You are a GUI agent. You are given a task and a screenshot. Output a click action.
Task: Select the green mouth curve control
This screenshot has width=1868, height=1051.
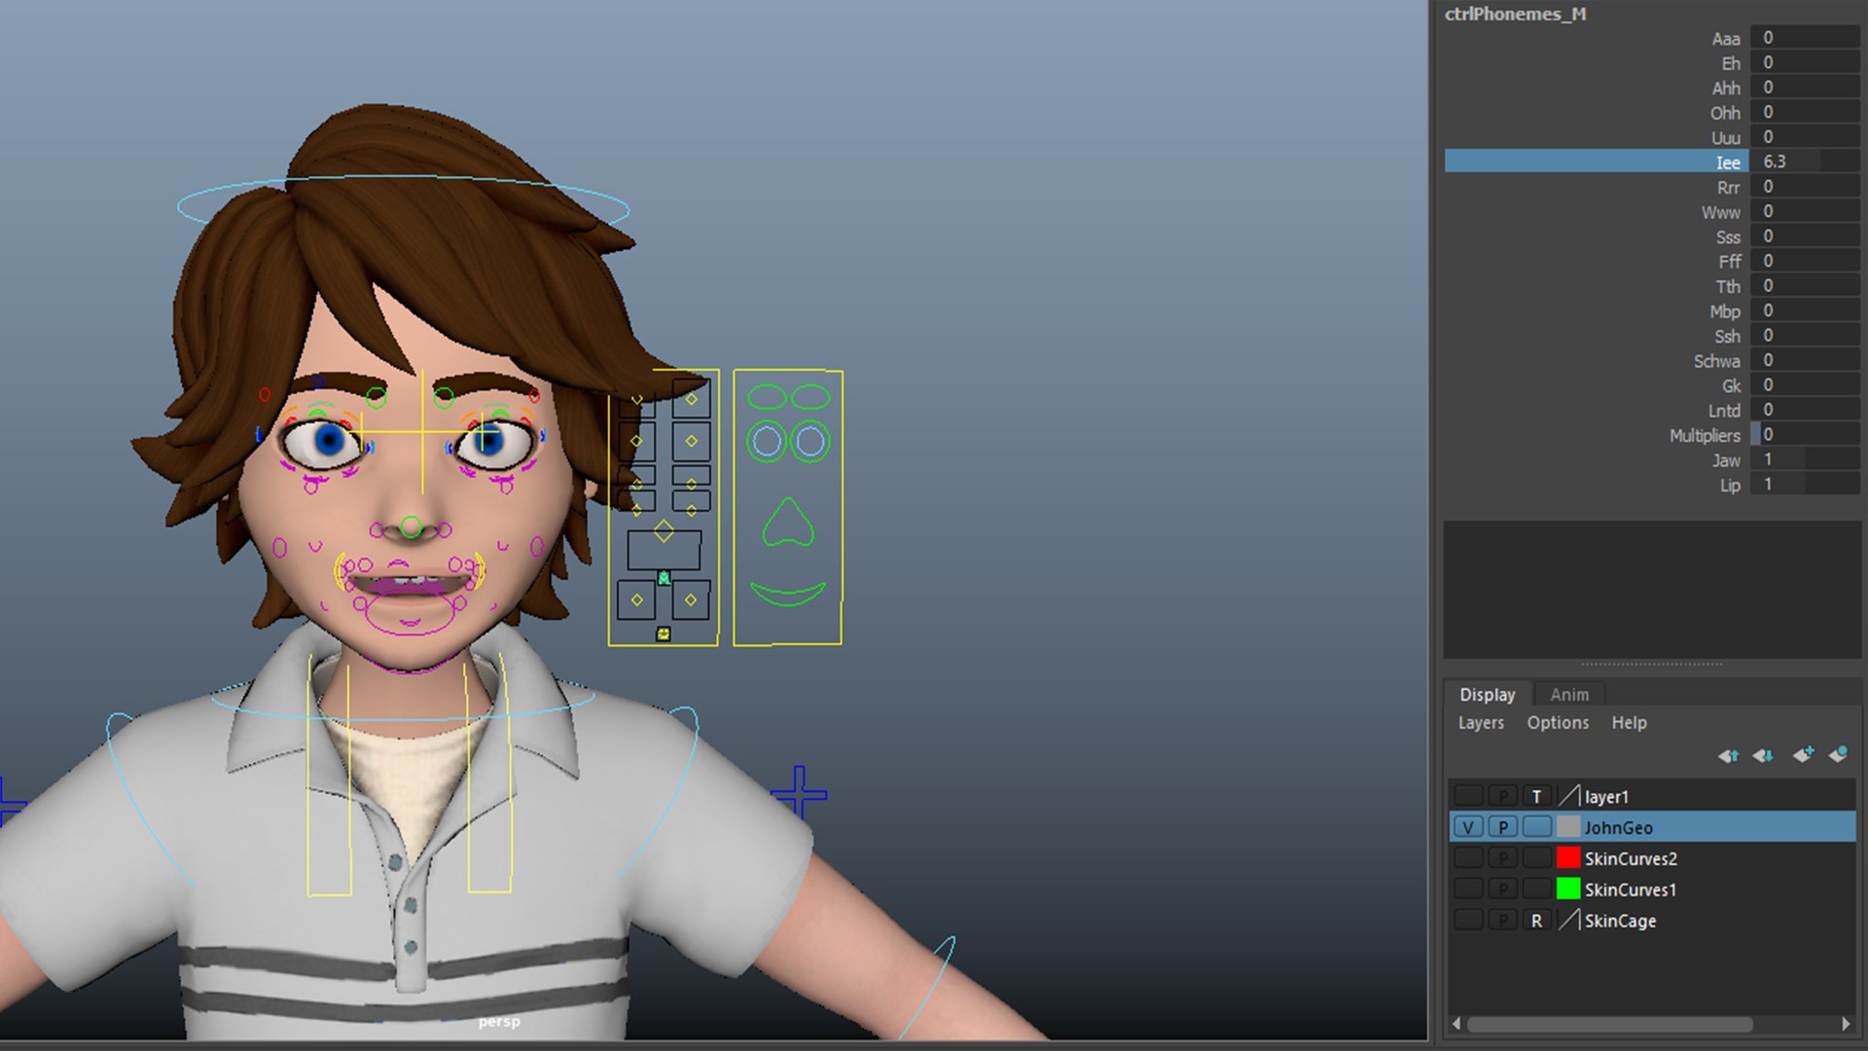tap(788, 594)
